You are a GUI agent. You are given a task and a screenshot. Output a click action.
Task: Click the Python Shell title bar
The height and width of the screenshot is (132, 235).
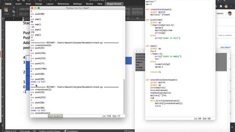[x=77, y=8]
